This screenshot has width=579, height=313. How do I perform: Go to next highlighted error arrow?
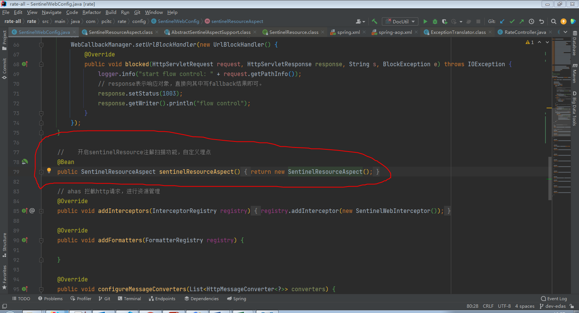(x=547, y=42)
